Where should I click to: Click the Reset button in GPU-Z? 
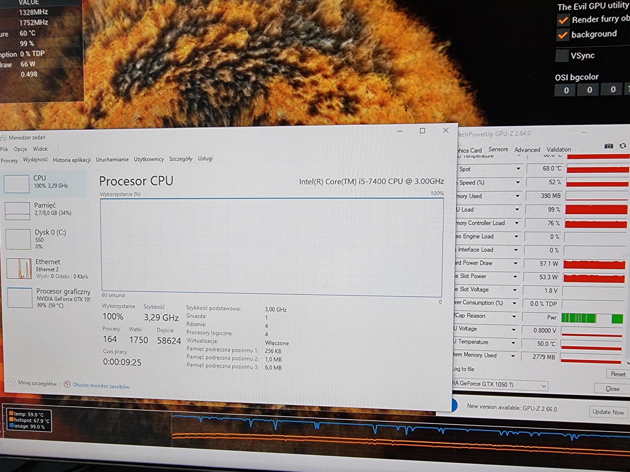click(618, 374)
